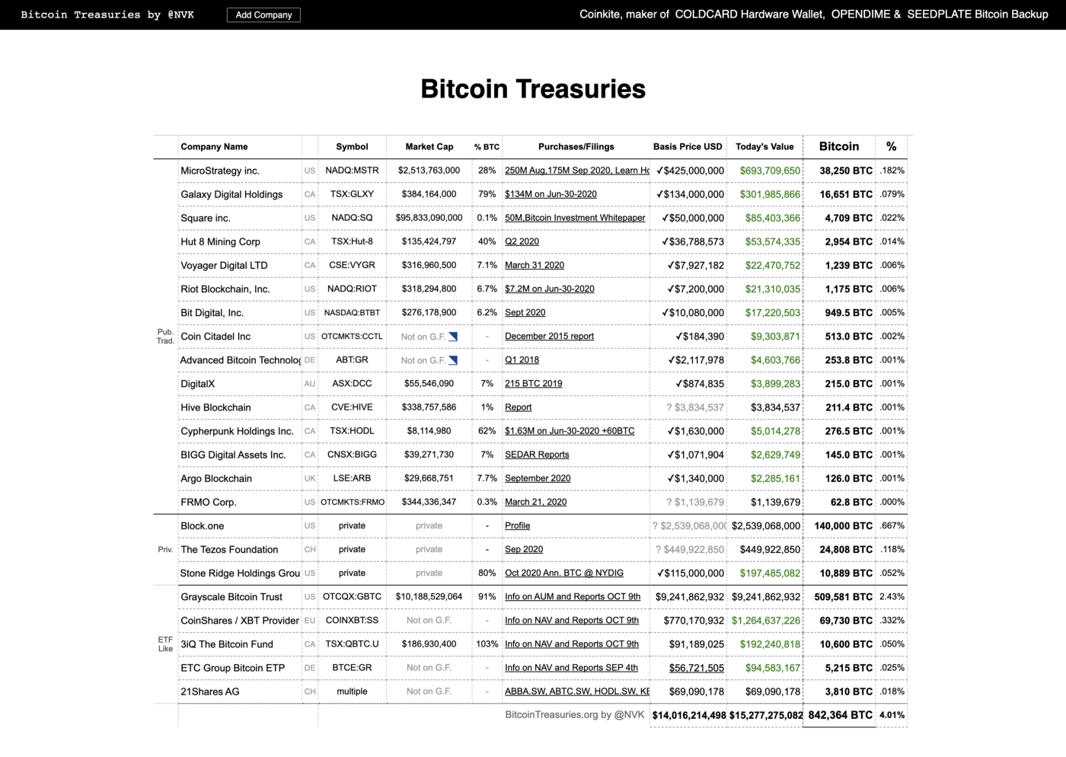Image resolution: width=1066 pixels, height=757 pixels.
Task: Open the OPENDIME link in header
Action: point(860,14)
